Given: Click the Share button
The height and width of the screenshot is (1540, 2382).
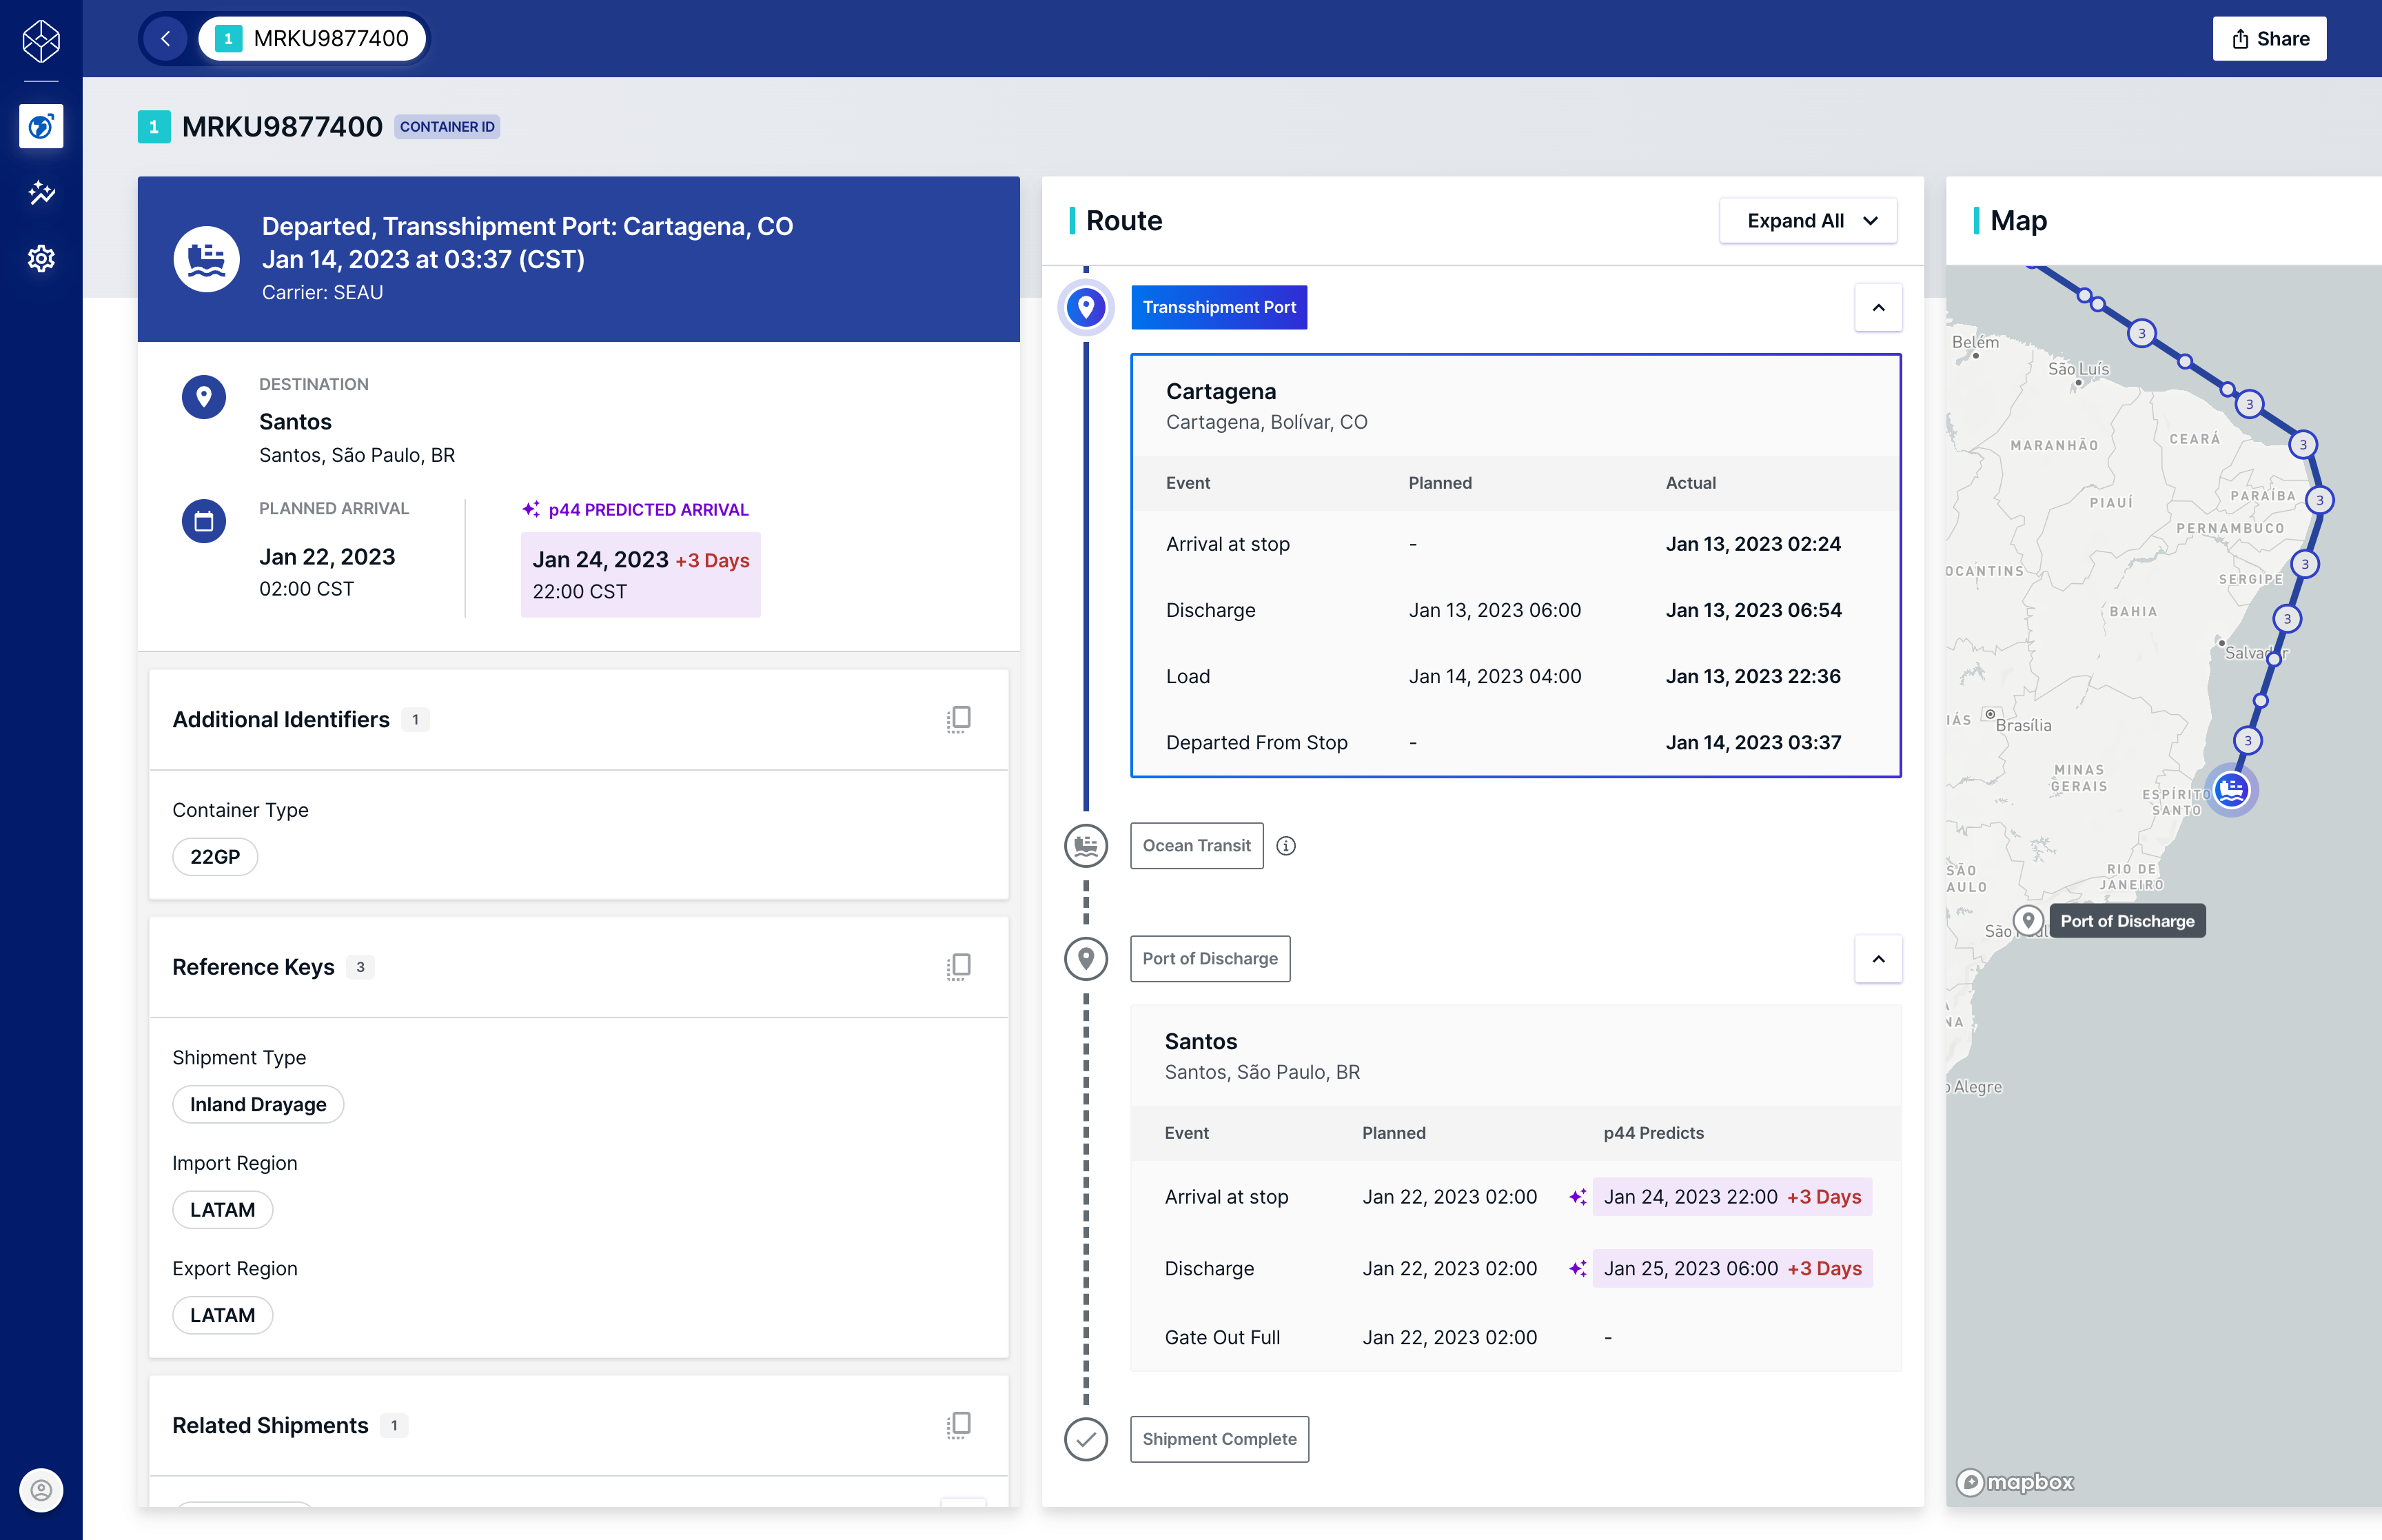Looking at the screenshot, I should [x=2269, y=39].
